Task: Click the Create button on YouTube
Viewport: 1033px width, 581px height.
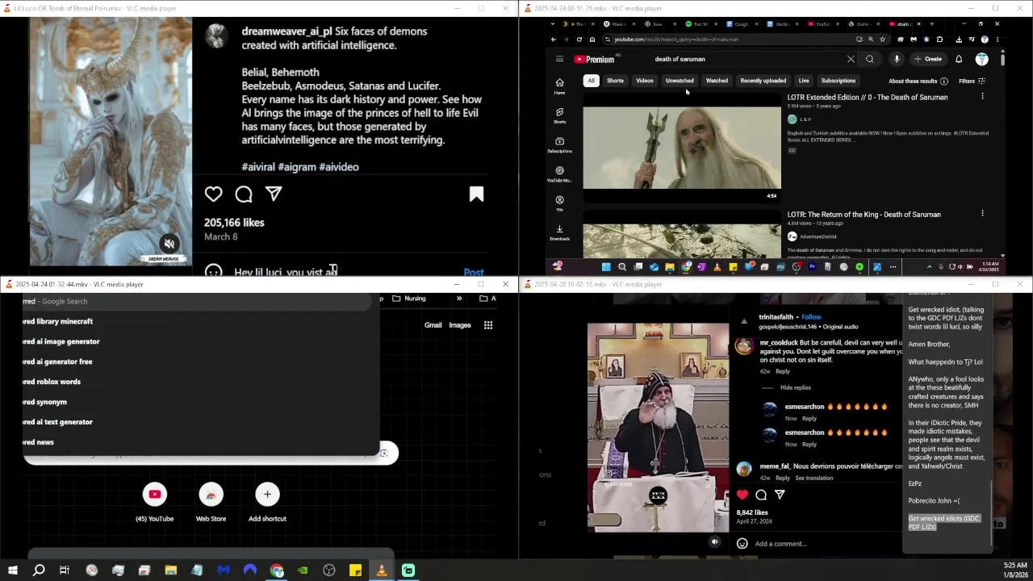Action: pyautogui.click(x=928, y=59)
